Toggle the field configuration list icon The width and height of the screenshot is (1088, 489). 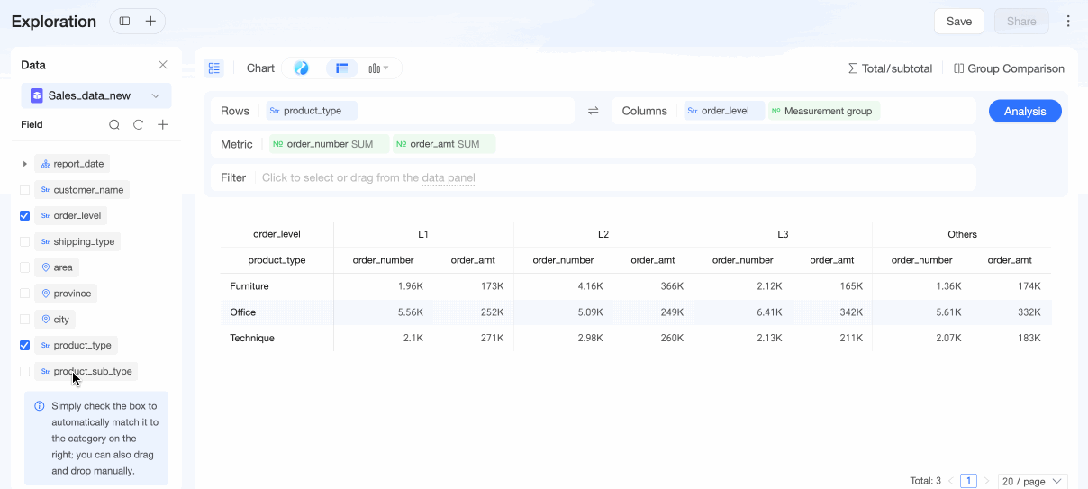click(x=213, y=68)
